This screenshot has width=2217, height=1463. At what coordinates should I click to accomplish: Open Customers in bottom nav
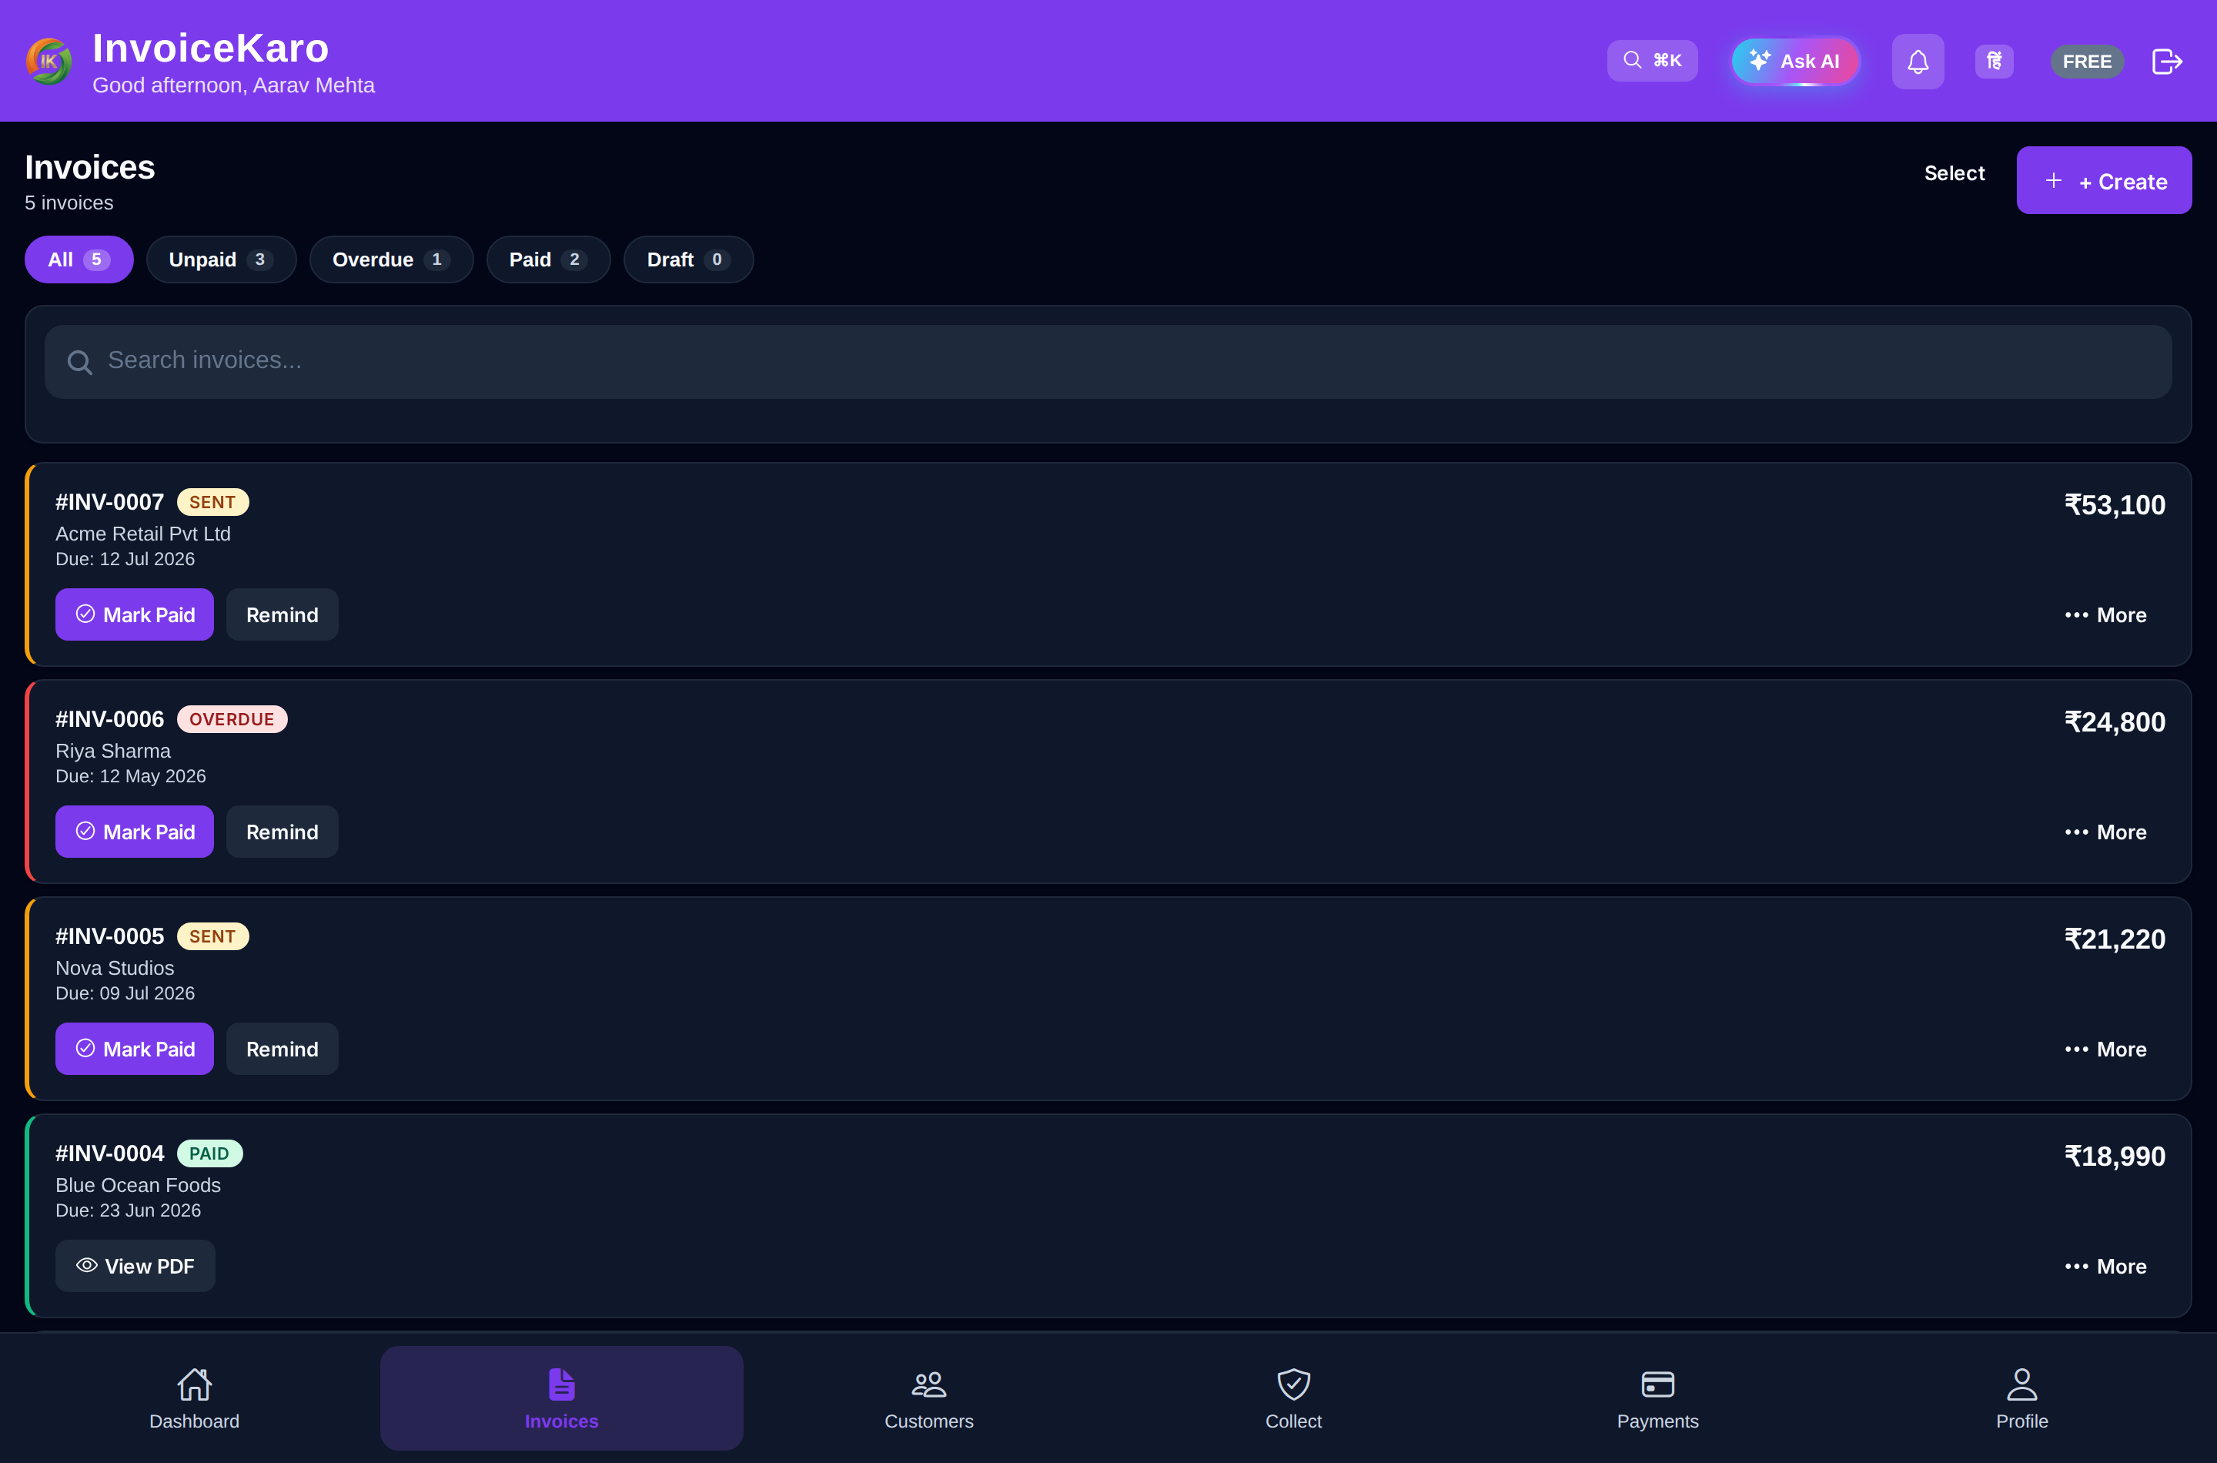click(x=929, y=1398)
